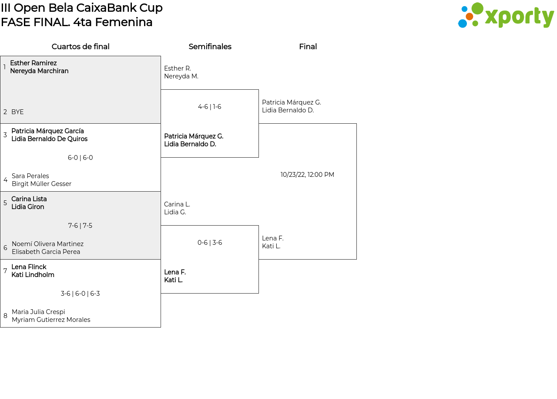Select Lena Flinck / Kati Lindholm team
Viewport: 557px width, 399px height.
pos(33,271)
